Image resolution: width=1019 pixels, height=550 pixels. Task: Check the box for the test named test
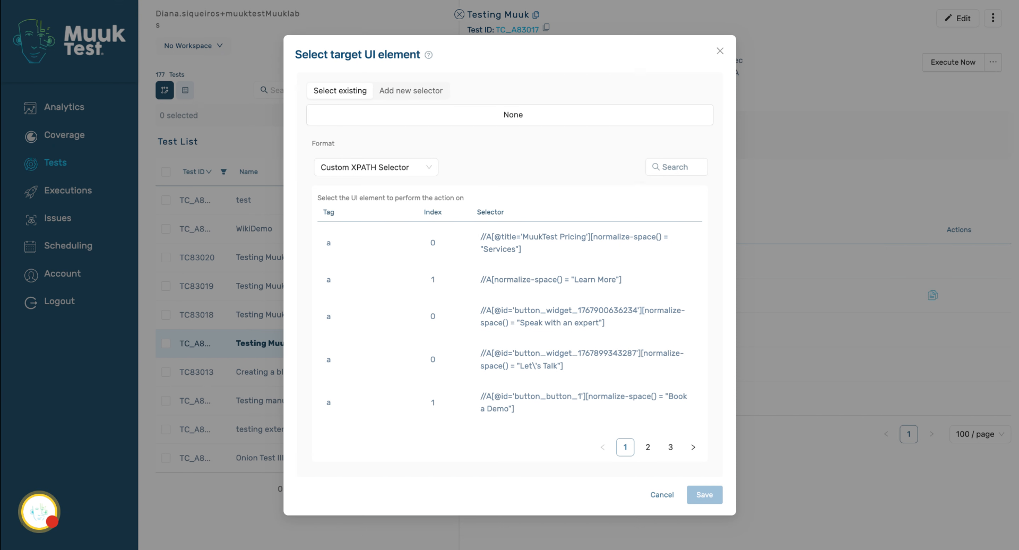(166, 200)
